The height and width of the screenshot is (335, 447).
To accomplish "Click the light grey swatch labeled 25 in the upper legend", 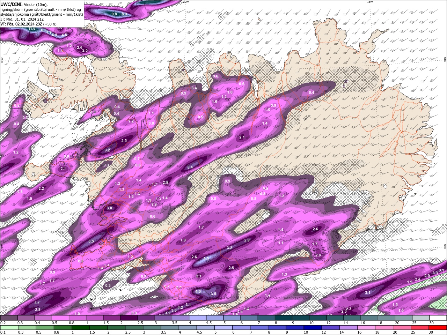I will [421, 318].
